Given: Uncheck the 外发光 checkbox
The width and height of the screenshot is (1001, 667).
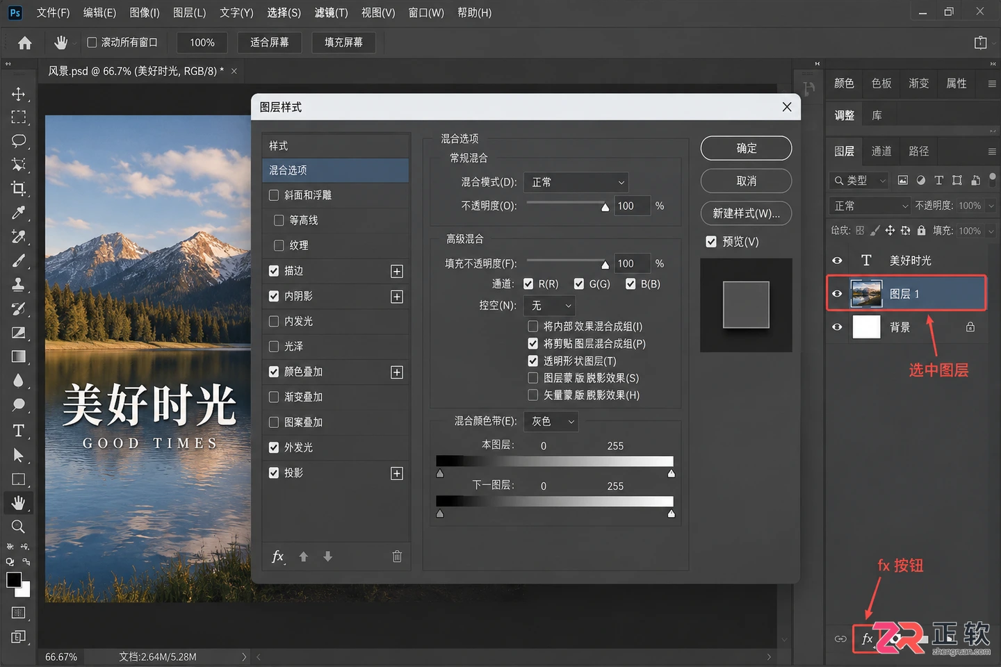Looking at the screenshot, I should [274, 447].
